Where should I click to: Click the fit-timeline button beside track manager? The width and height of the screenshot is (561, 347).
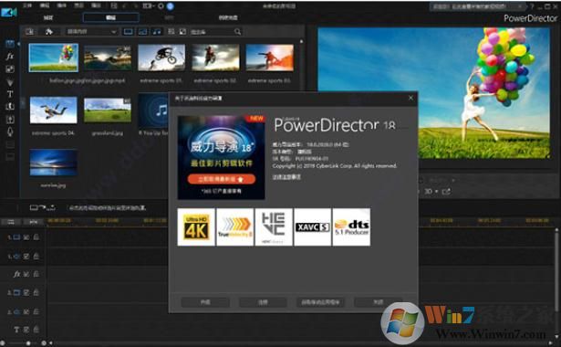pyautogui.click(x=33, y=223)
